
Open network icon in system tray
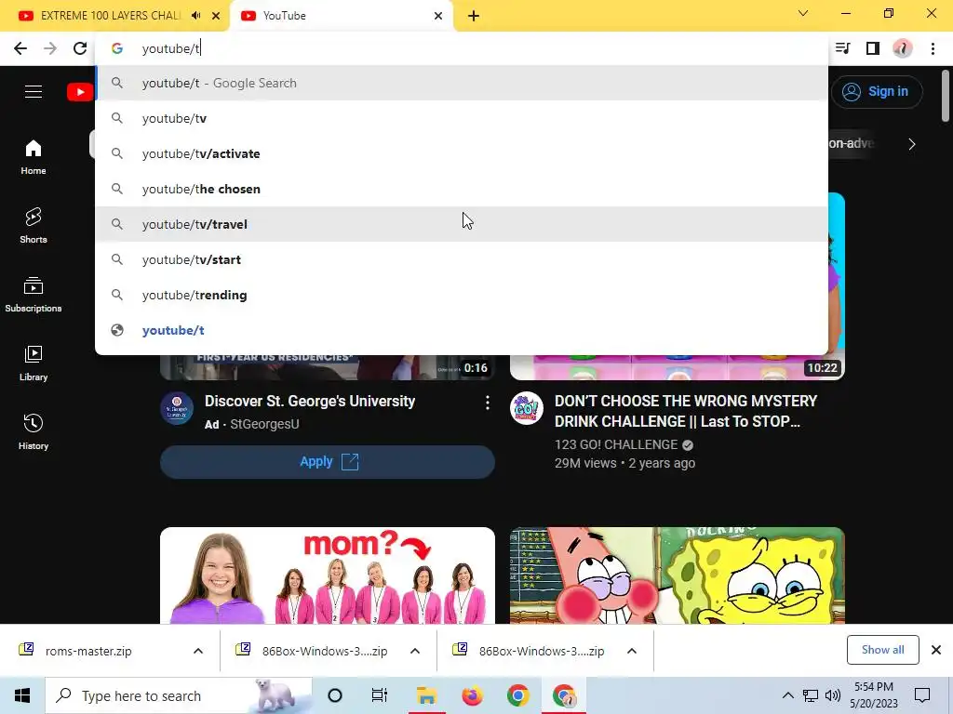(x=811, y=695)
